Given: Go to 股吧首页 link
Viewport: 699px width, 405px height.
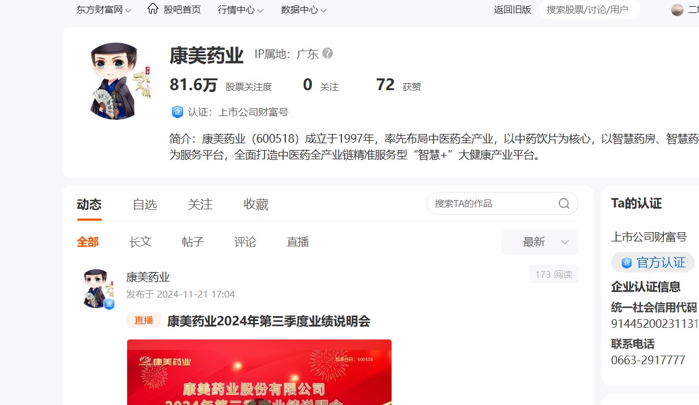Looking at the screenshot, I should click(x=182, y=10).
